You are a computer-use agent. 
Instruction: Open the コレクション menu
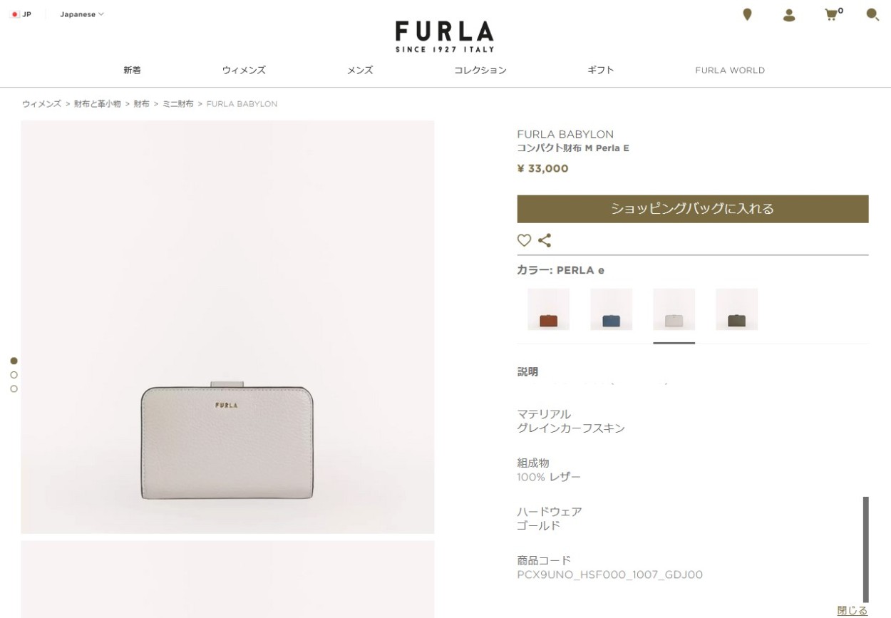(x=480, y=70)
